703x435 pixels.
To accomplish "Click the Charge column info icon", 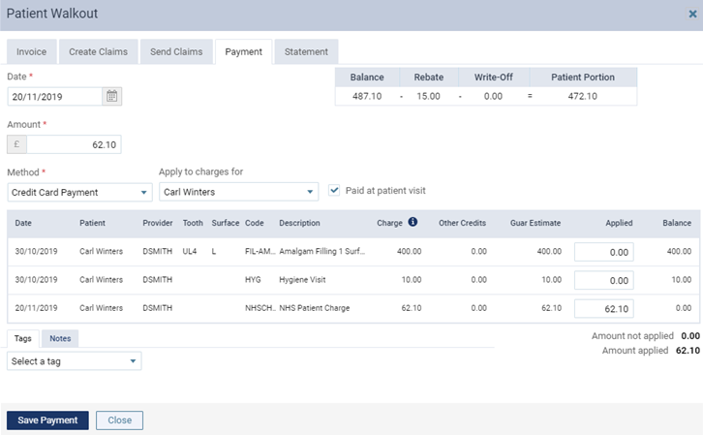I will (x=413, y=222).
